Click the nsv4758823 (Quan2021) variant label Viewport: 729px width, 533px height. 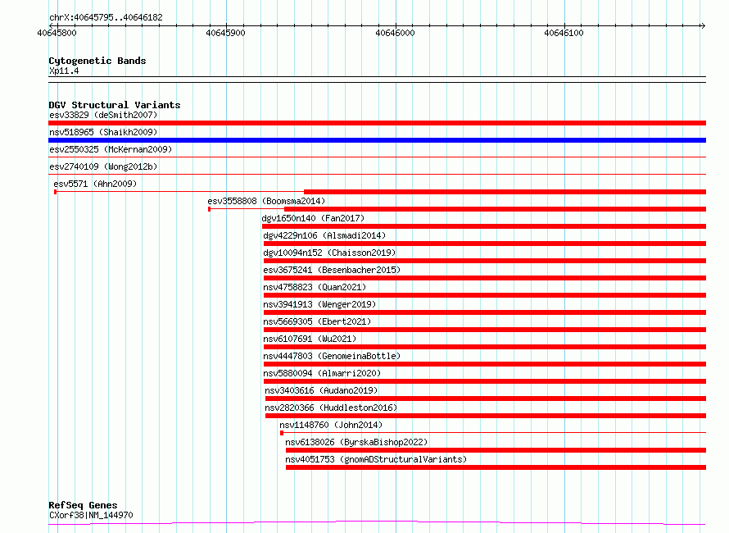pos(315,287)
